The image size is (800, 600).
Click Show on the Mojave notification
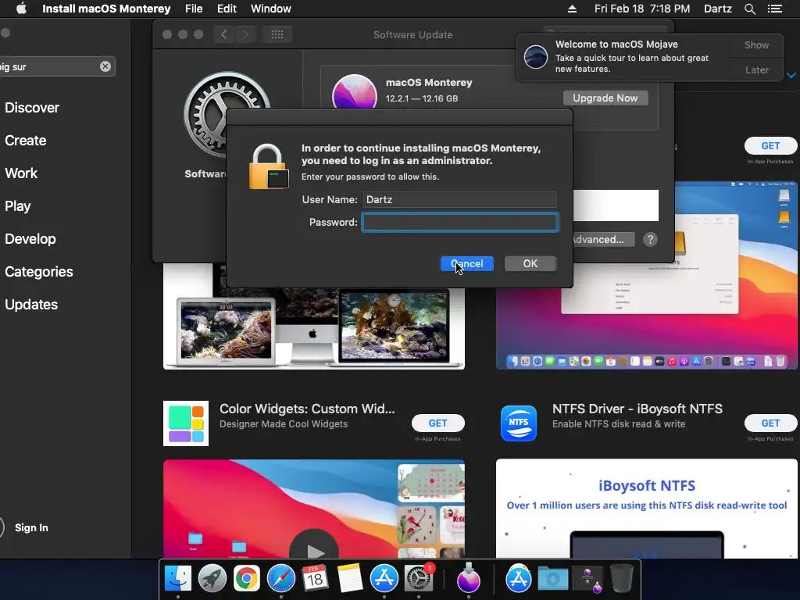pos(756,45)
